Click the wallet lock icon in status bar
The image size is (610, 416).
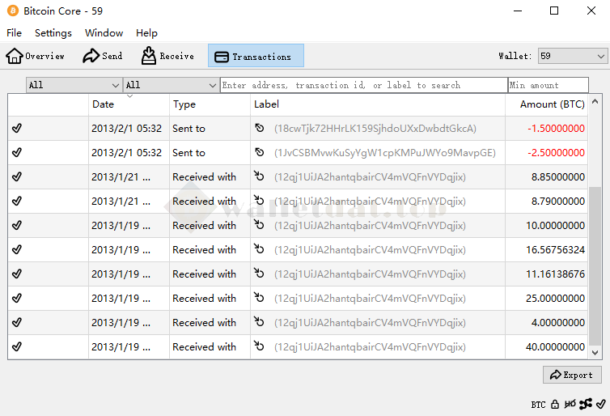click(x=555, y=404)
